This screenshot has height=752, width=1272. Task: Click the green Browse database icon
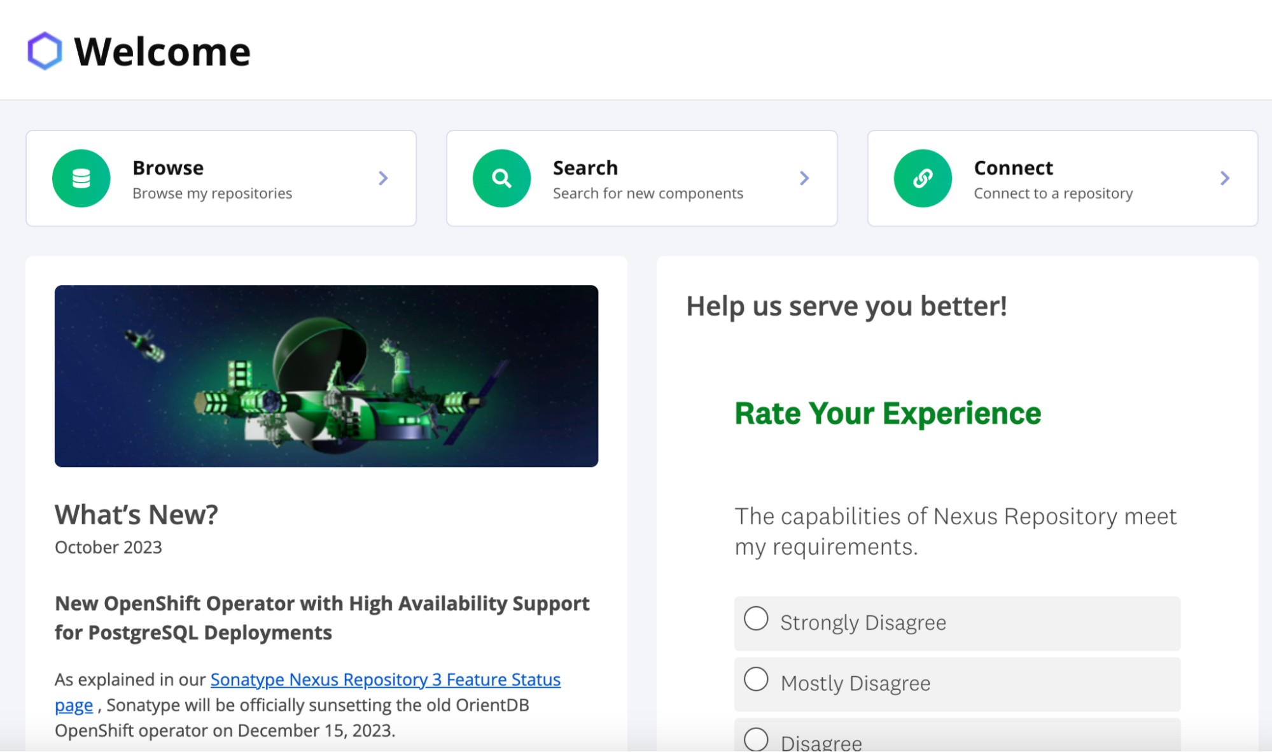pos(81,178)
